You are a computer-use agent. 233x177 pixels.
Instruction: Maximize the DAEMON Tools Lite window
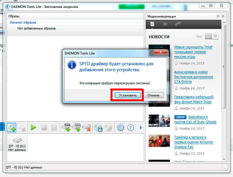click(x=211, y=6)
